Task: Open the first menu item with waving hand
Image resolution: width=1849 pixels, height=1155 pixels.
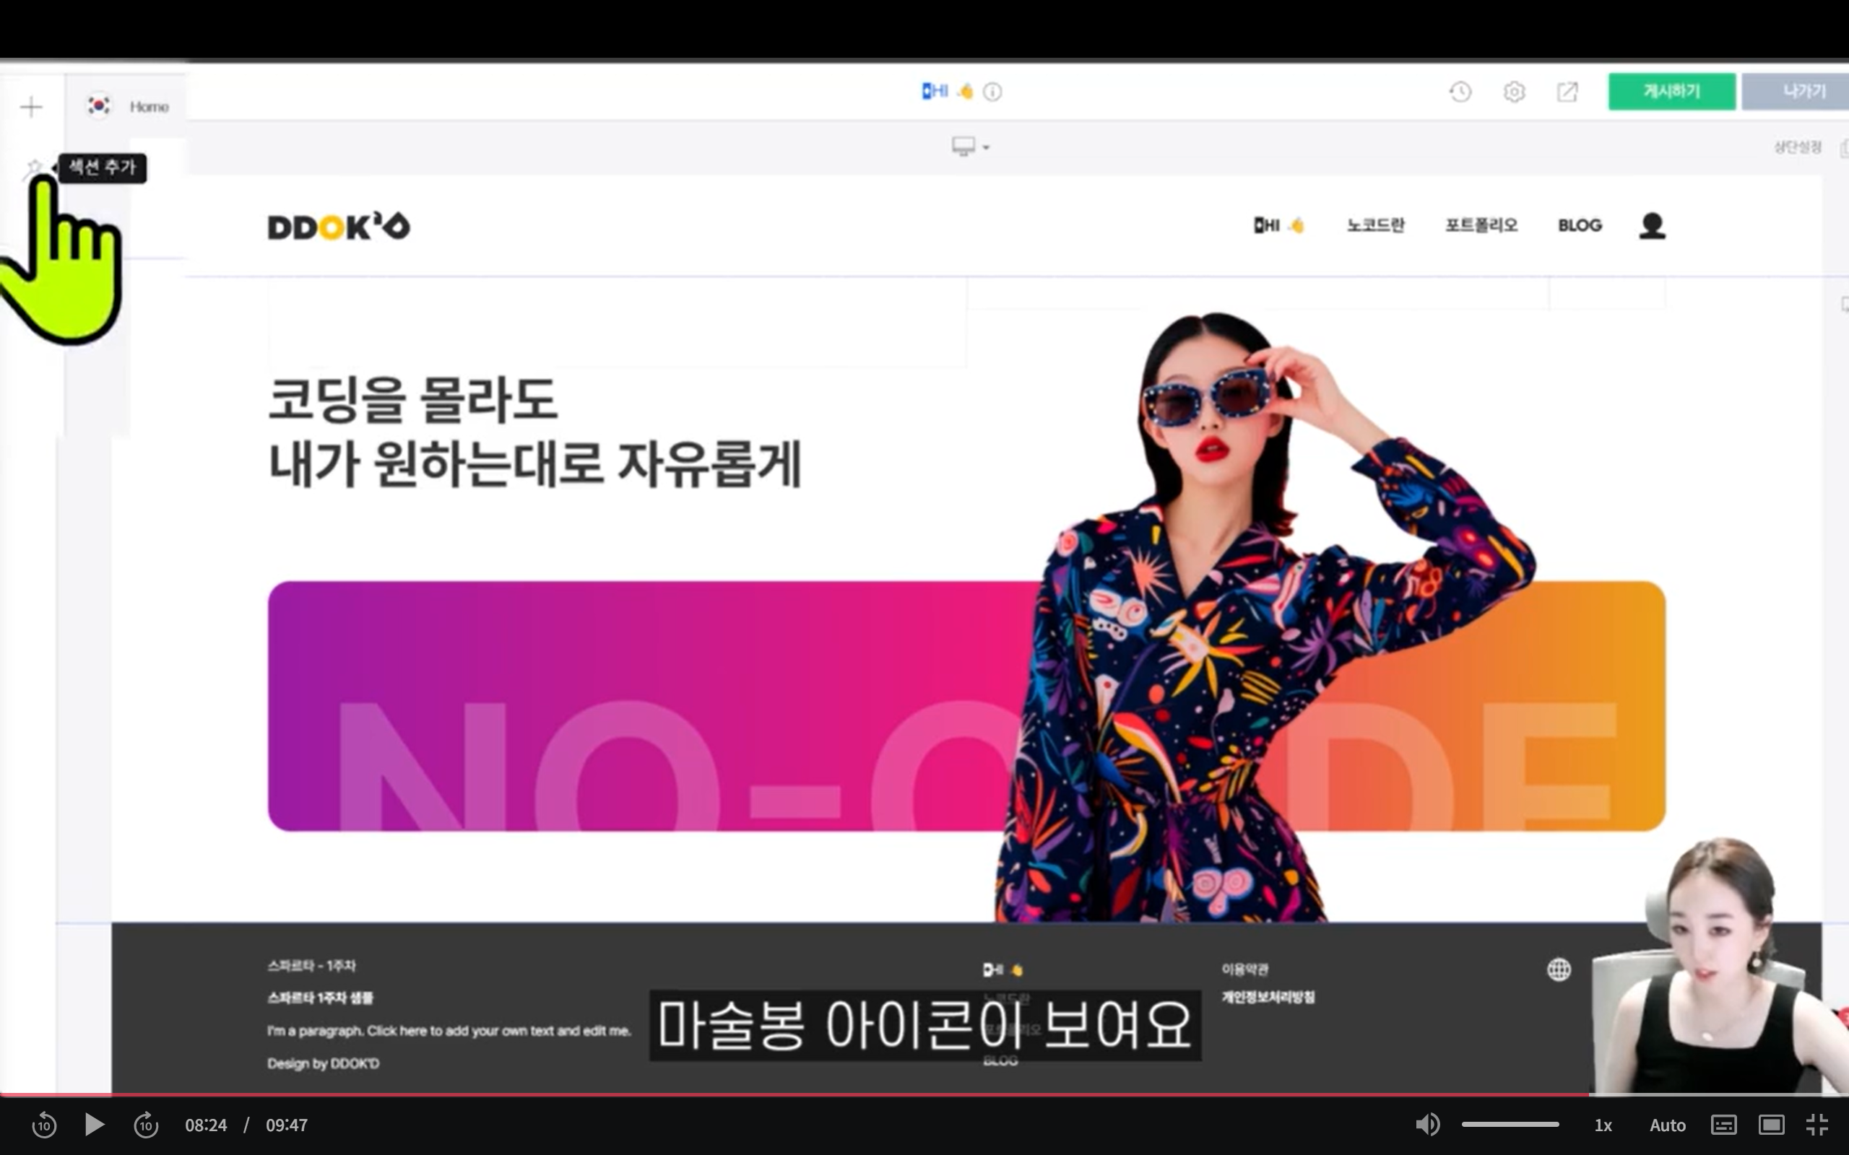Action: 1279,225
